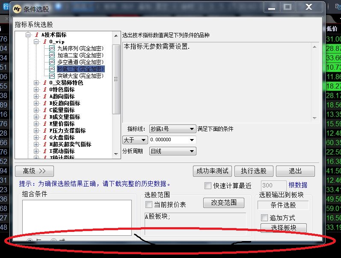The width and height of the screenshot is (341, 258).
Task: Click the 执行选股 button
Action: pos(253,171)
